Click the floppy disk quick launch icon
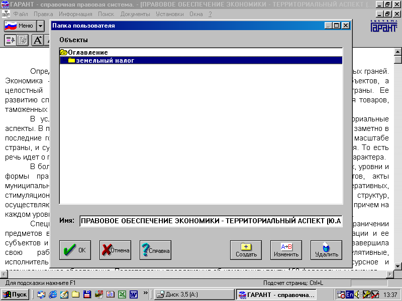The image size is (402, 301). tap(87, 294)
